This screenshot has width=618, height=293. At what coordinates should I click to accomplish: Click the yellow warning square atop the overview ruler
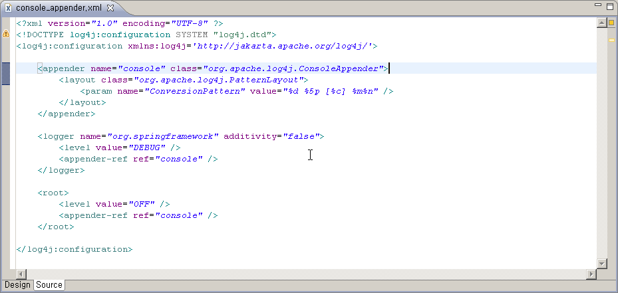tap(611, 23)
